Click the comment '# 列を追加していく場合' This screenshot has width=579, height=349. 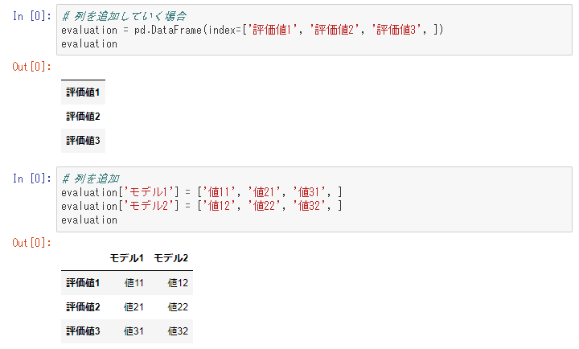click(x=124, y=16)
